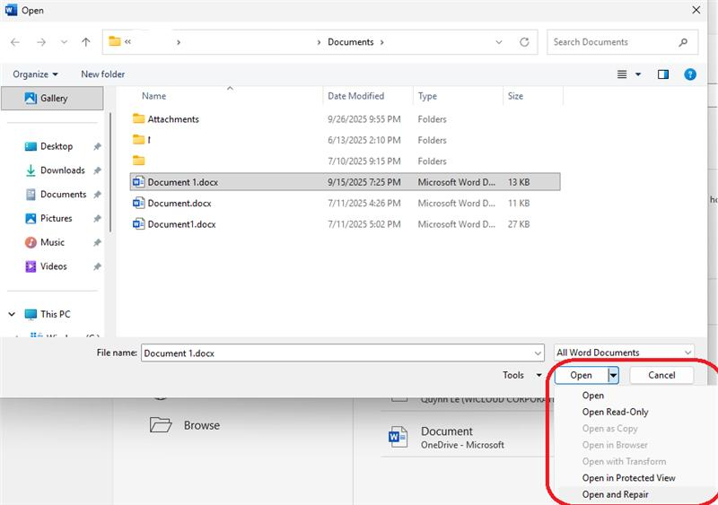The image size is (718, 505).
Task: Unpin Music using its pin icon
Action: pos(97,242)
